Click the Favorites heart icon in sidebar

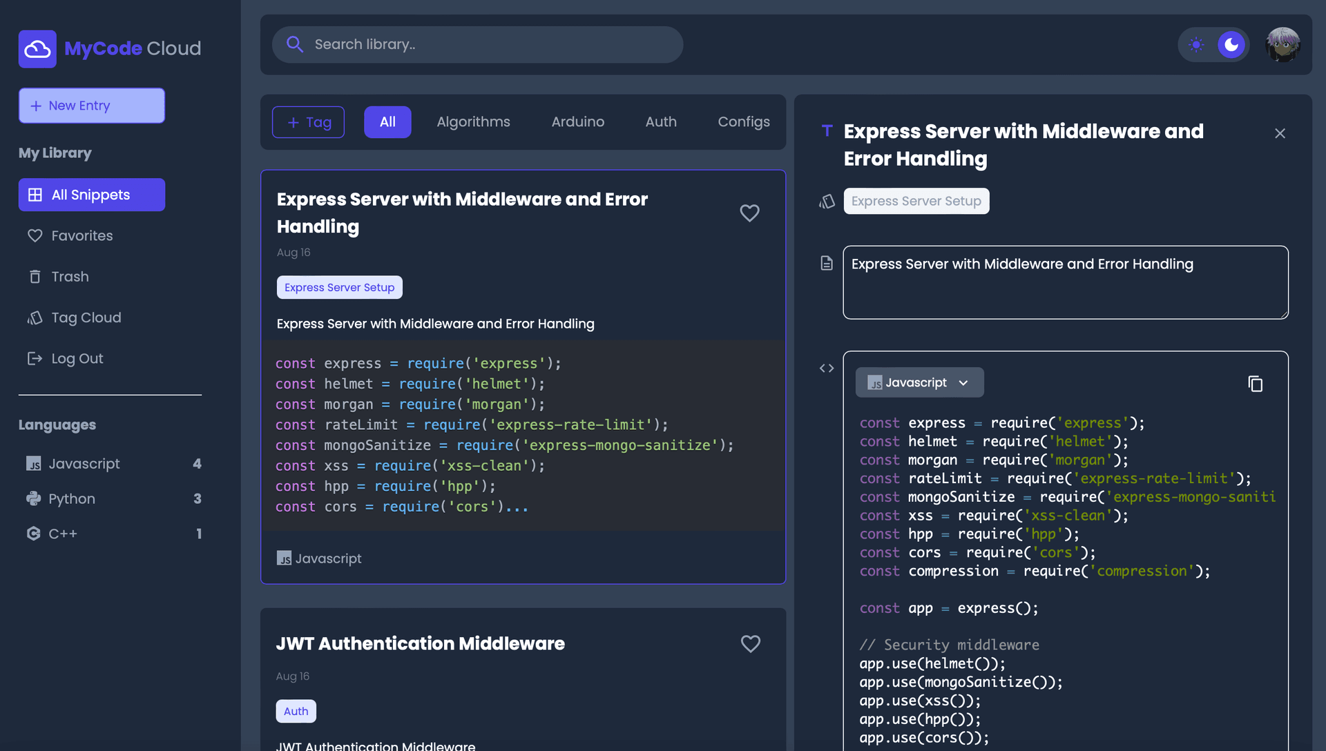[x=34, y=235]
